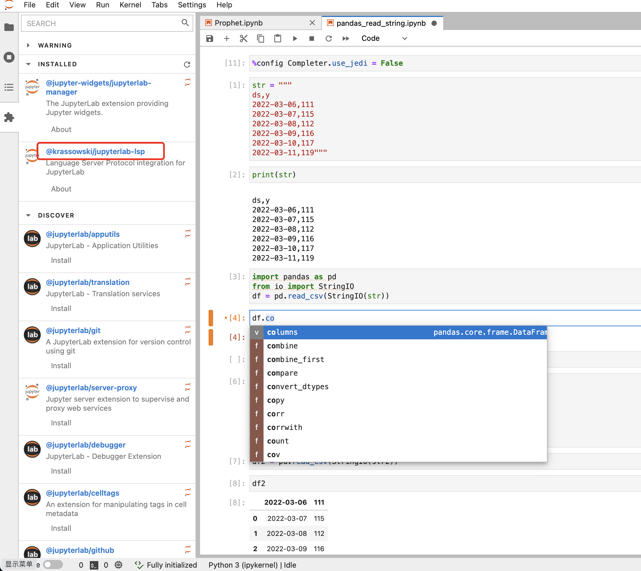The image size is (641, 571).
Task: Run the selected notebook cell
Action: [295, 38]
